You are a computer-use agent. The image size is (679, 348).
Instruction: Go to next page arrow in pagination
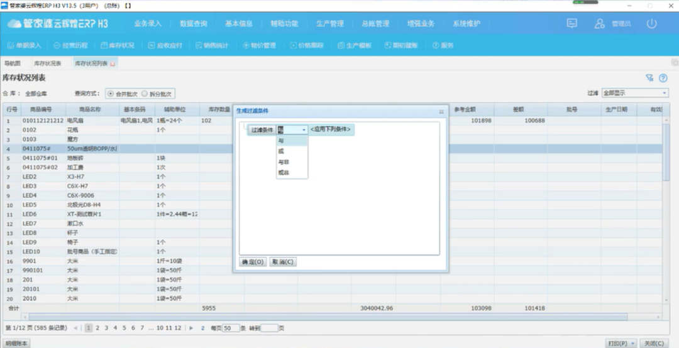pyautogui.click(x=191, y=328)
